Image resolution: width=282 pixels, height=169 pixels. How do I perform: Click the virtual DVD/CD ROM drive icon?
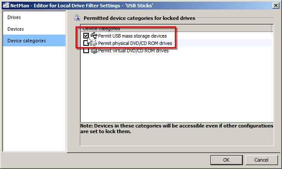coord(94,51)
